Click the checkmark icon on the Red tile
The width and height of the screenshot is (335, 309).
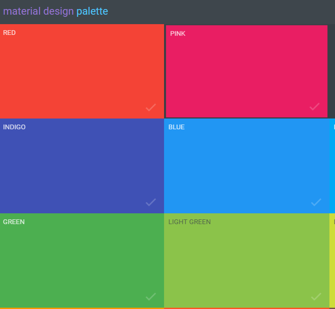pyautogui.click(x=151, y=107)
